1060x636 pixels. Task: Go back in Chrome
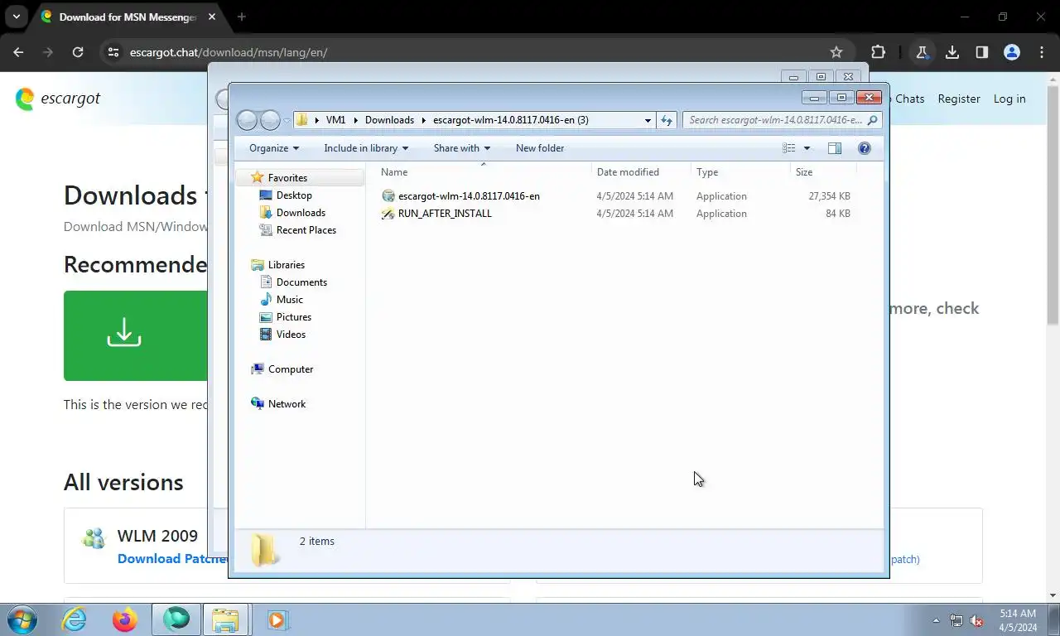(x=18, y=52)
